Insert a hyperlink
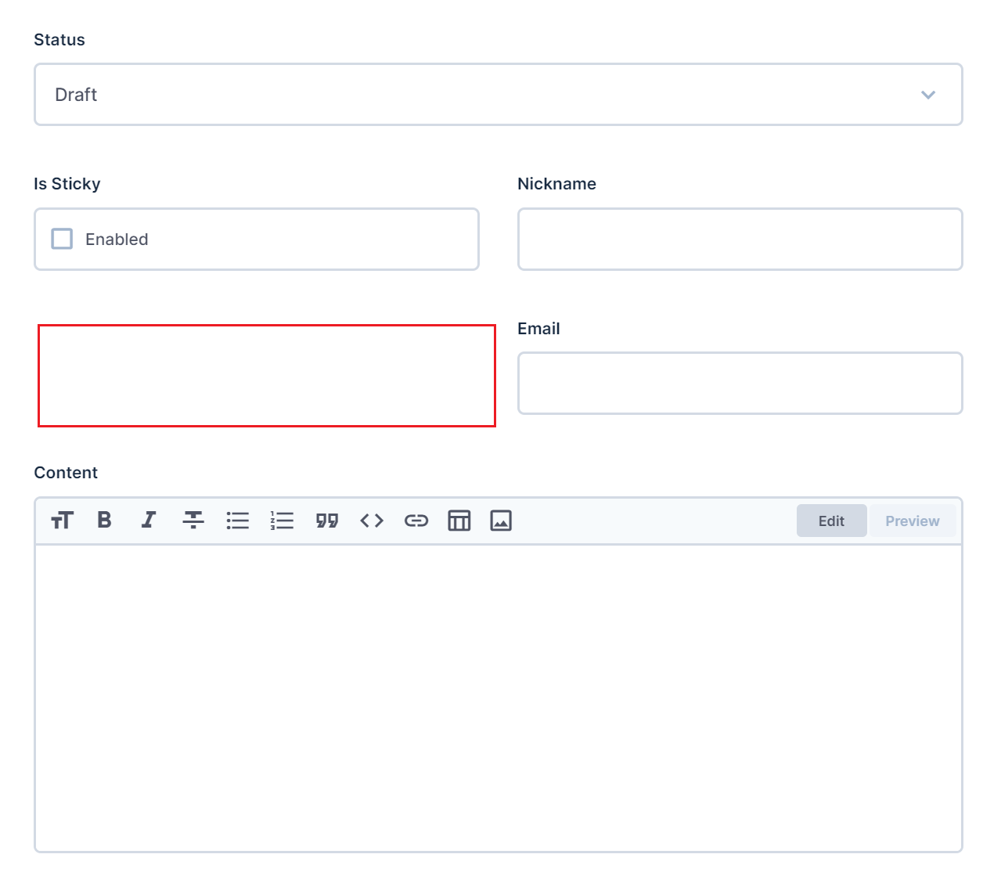 [416, 521]
